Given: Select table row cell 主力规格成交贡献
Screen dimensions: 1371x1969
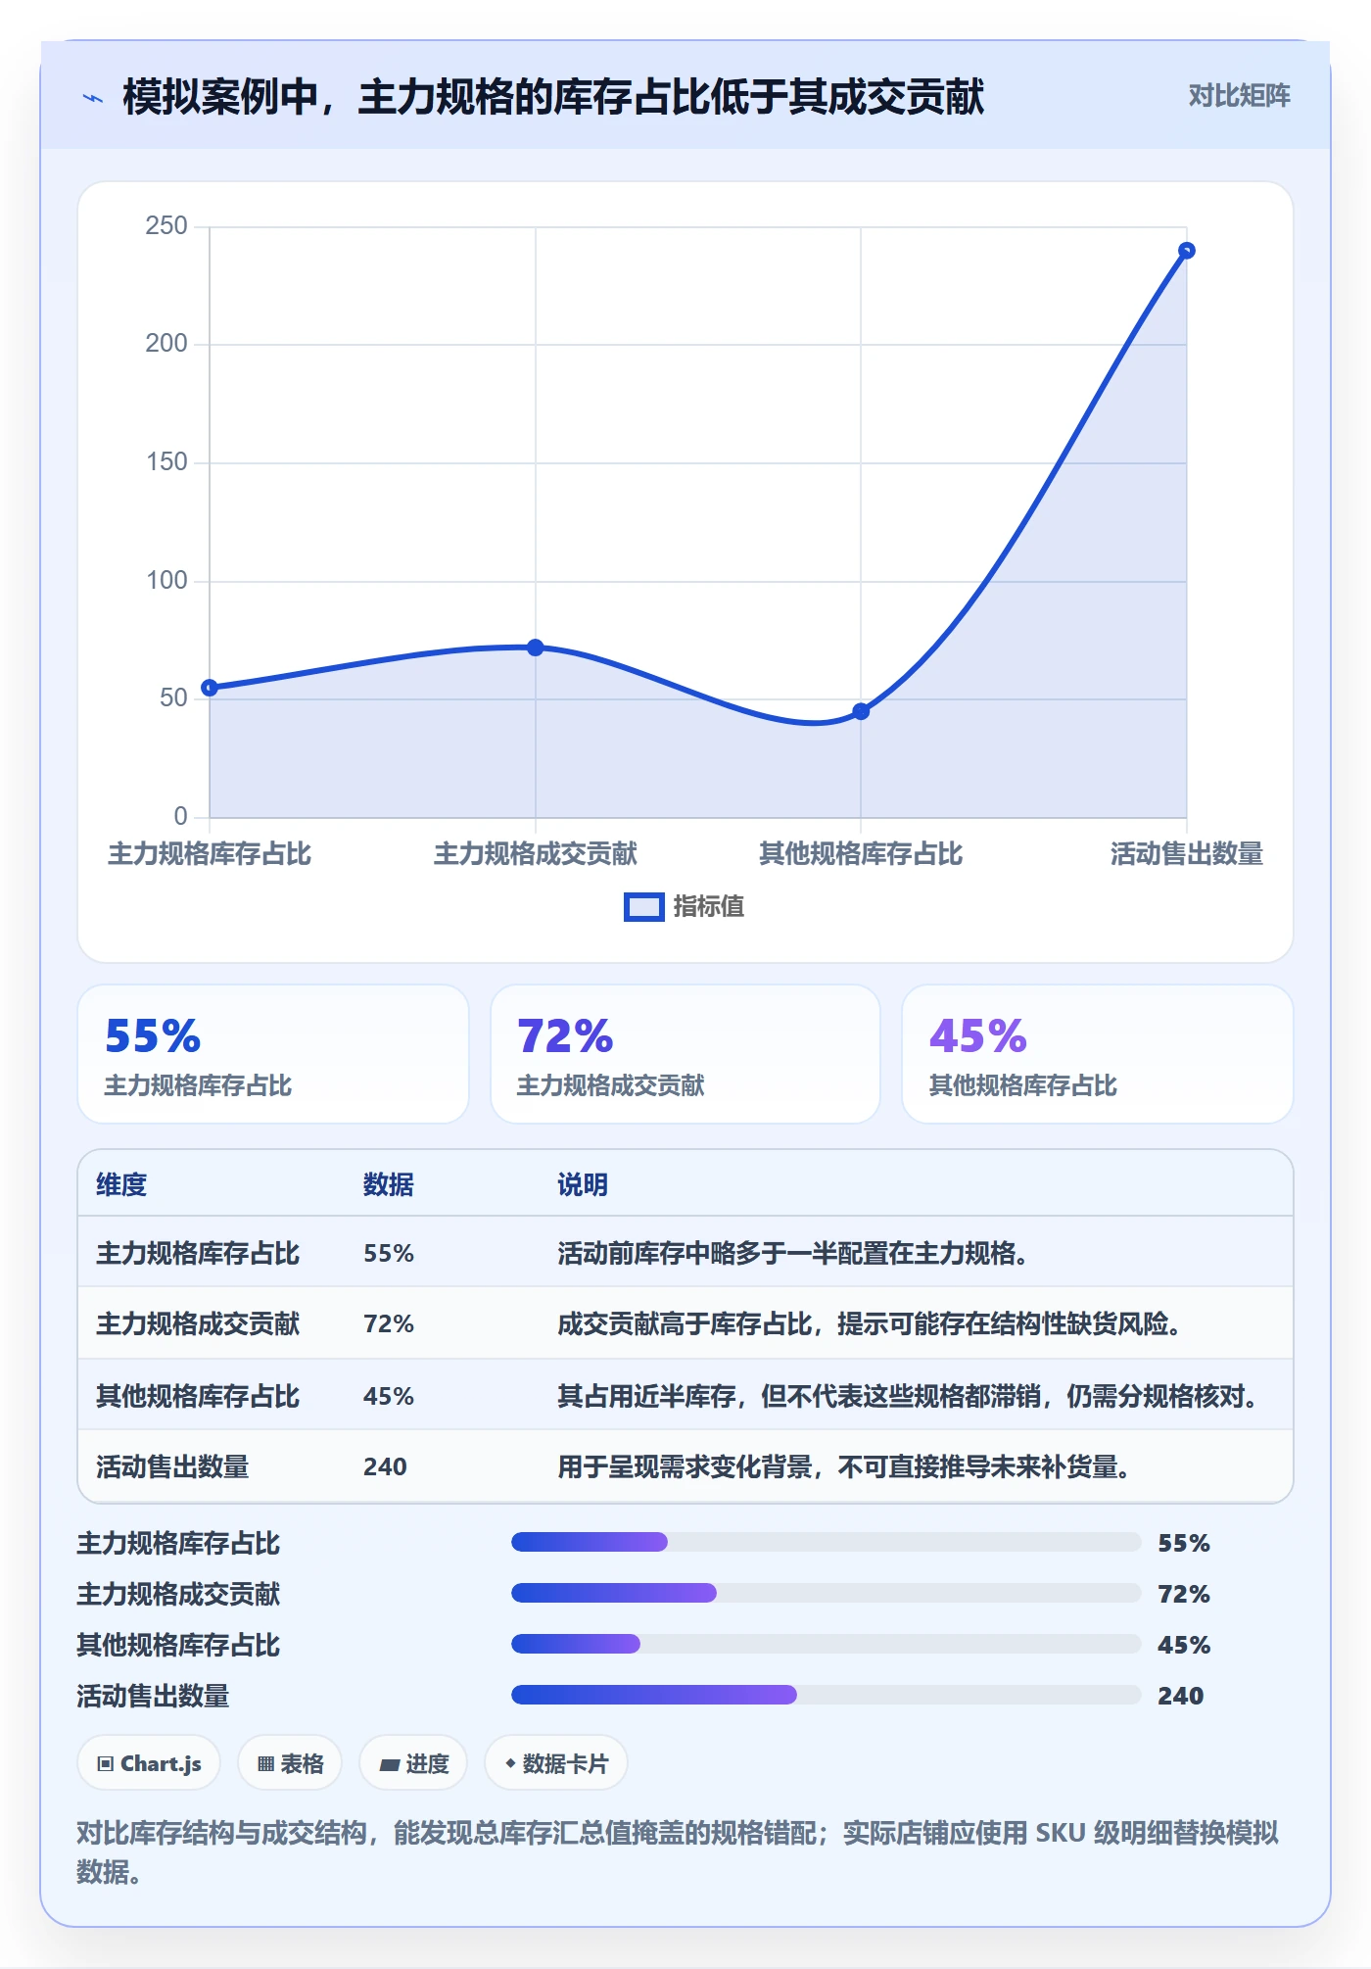Looking at the screenshot, I should point(198,1324).
